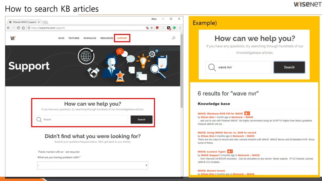This screenshot has height=181, width=322.
Task: Click the browser back arrow
Action: tap(8, 28)
